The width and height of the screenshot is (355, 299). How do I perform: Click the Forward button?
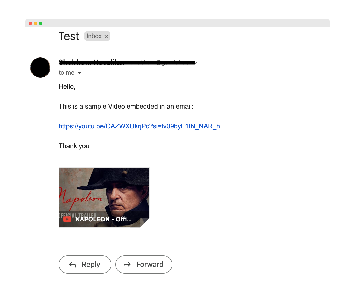pos(144,265)
